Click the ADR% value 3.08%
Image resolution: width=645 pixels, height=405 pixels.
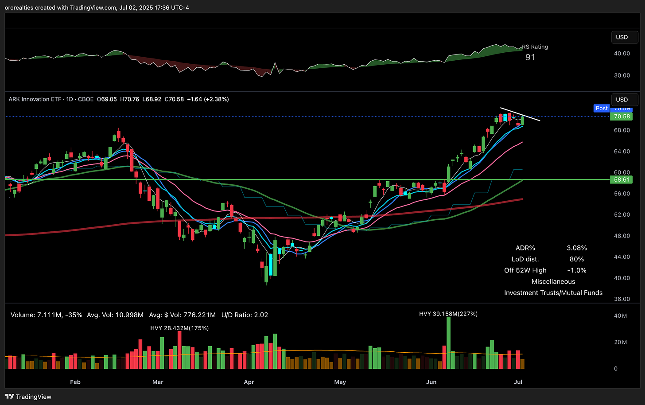(577, 248)
